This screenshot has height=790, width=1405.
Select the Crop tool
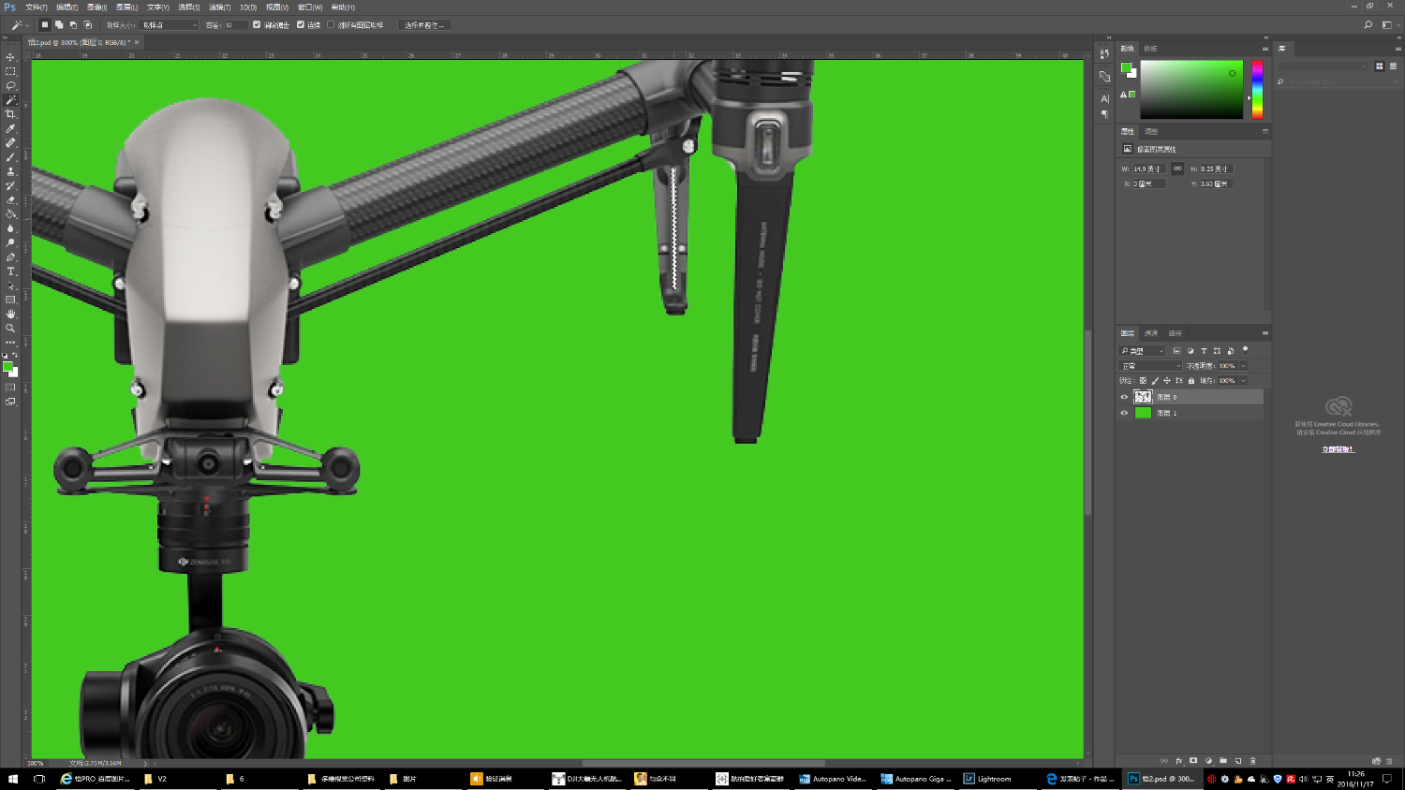(10, 114)
